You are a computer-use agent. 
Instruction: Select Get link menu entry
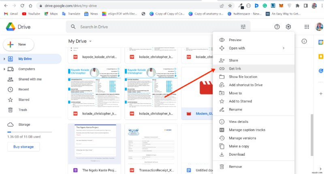[x=254, y=68]
